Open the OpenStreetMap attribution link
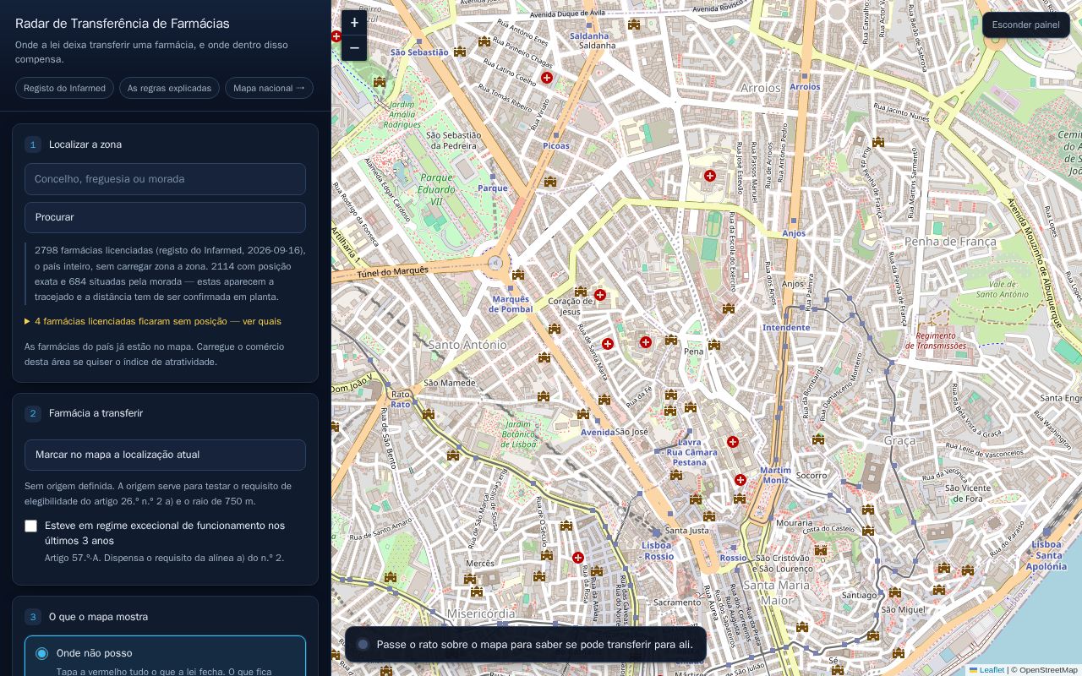Viewport: 1082px width, 676px height. click(1048, 670)
